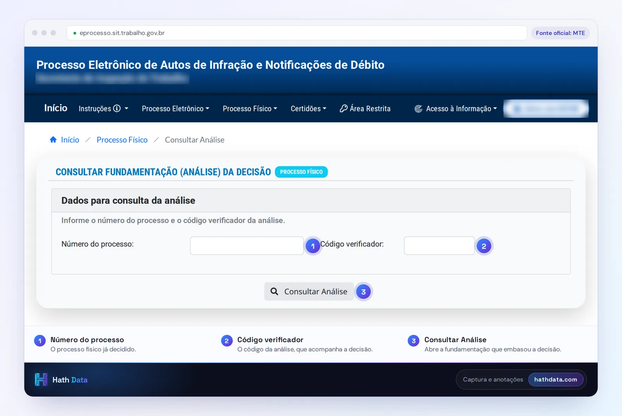The image size is (622, 416).
Task: Click the heading Dados para consulta da análise
Action: [128, 200]
